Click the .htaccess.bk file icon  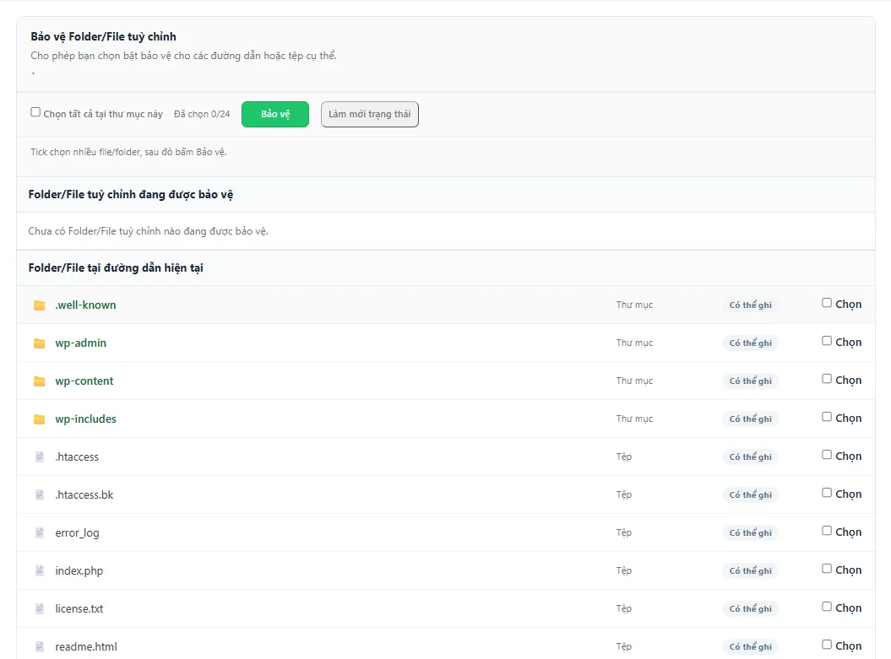coord(39,495)
